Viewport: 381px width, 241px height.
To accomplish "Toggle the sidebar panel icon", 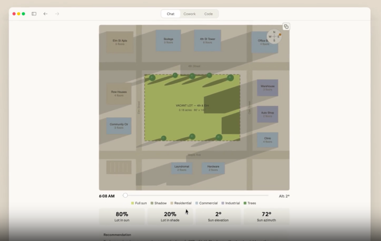I will (x=34, y=14).
